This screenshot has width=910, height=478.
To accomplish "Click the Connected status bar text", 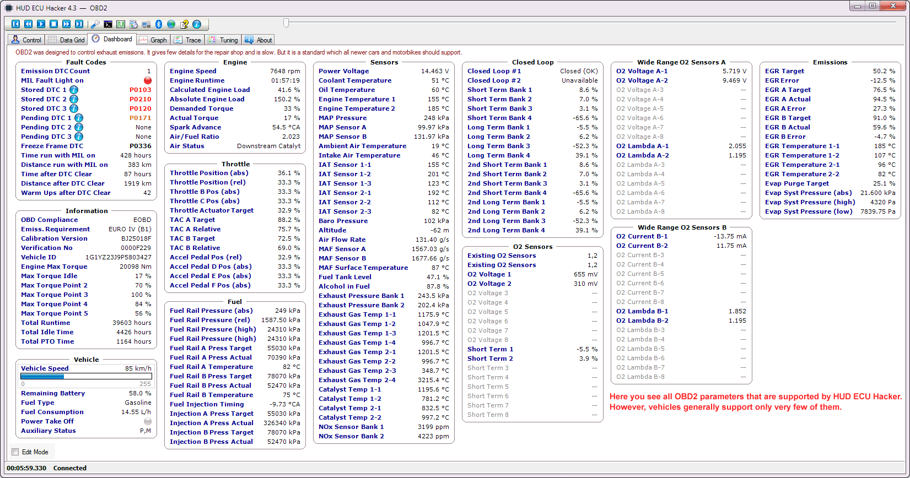I will (70, 468).
